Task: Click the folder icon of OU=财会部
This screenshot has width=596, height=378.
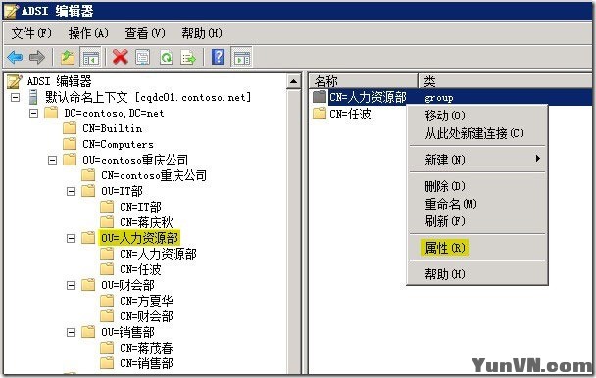Action: [x=88, y=285]
